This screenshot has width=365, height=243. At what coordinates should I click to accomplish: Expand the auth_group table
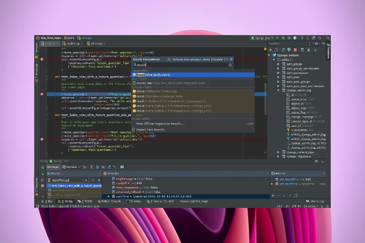point(278,64)
